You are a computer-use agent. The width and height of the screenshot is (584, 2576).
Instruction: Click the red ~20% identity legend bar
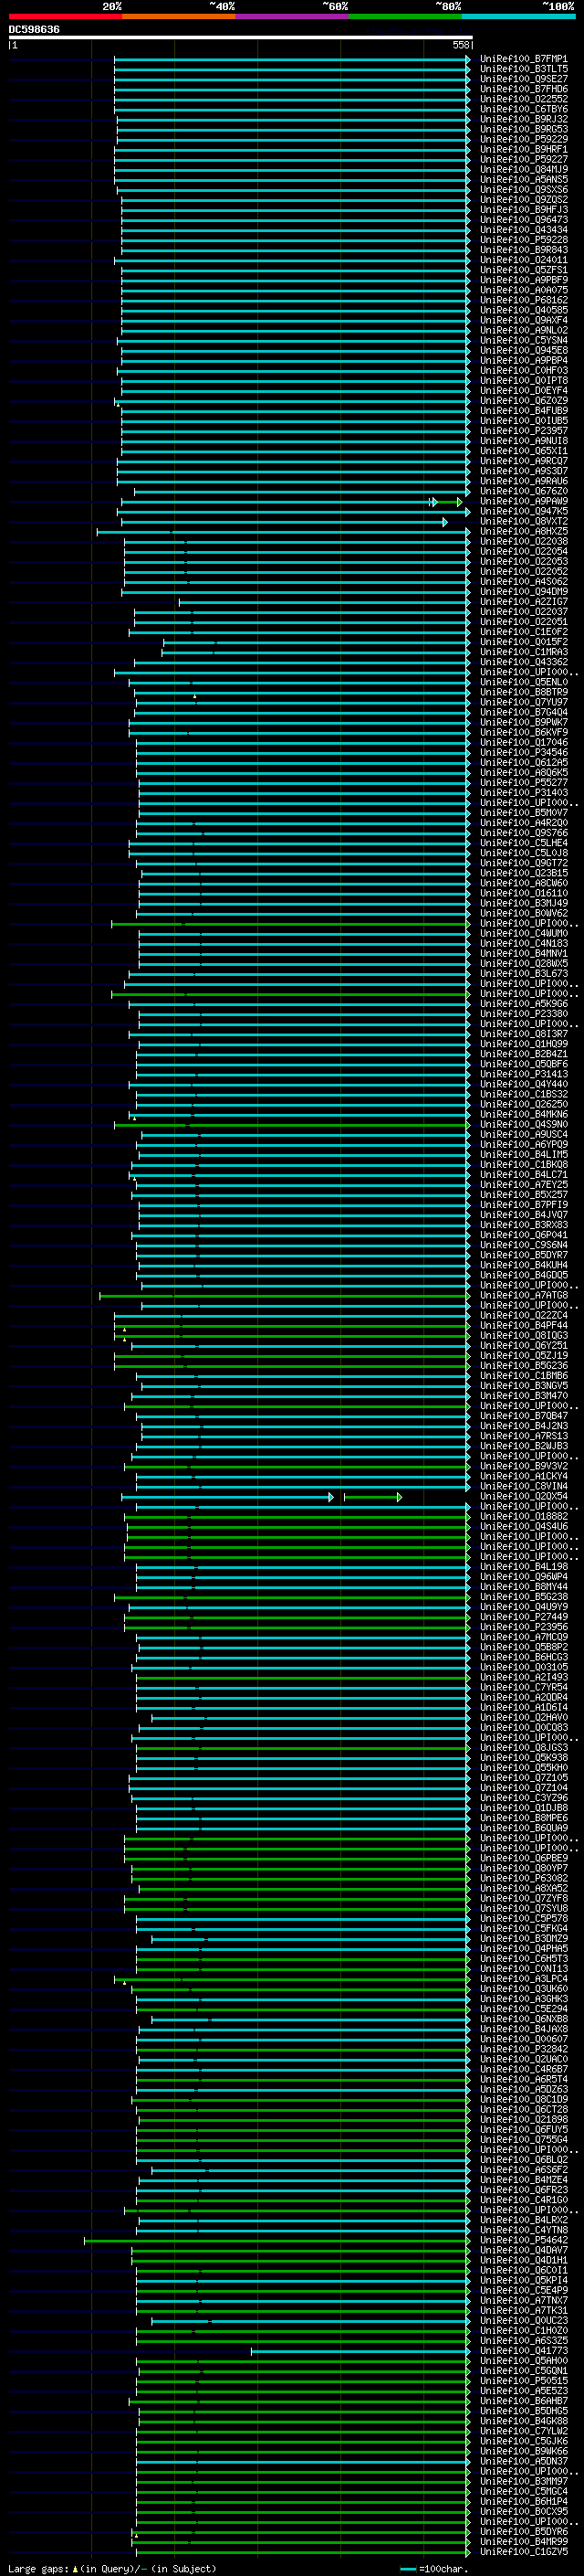65,16
